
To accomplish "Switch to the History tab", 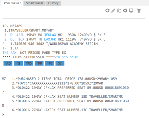I will [53, 3].
